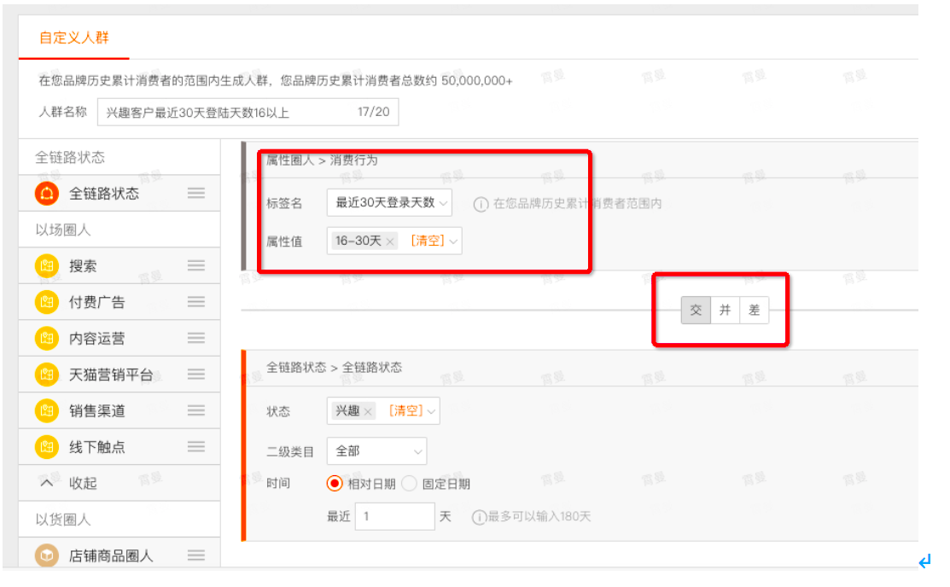The image size is (950, 587).
Task: Select the 固定日期 radio button
Action: 410,484
